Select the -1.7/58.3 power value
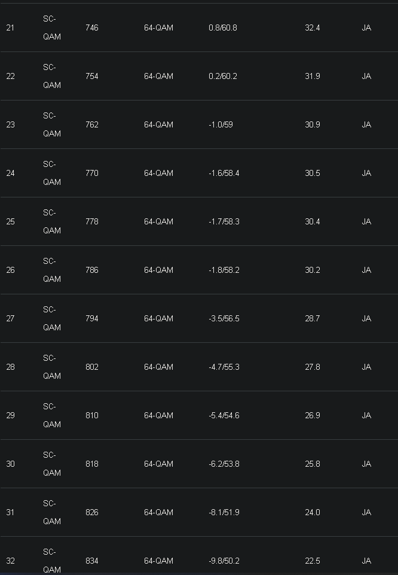 tap(224, 222)
